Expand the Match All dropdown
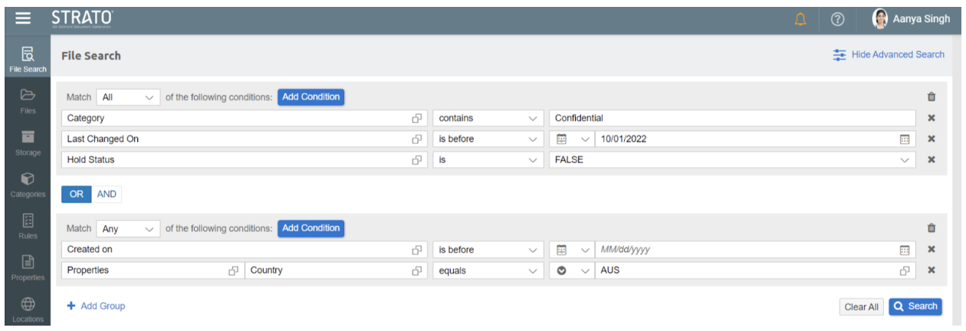 (128, 97)
